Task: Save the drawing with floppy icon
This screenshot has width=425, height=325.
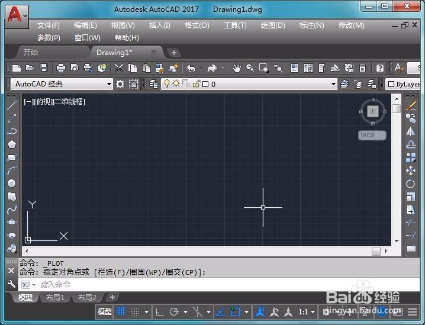Action: point(44,67)
